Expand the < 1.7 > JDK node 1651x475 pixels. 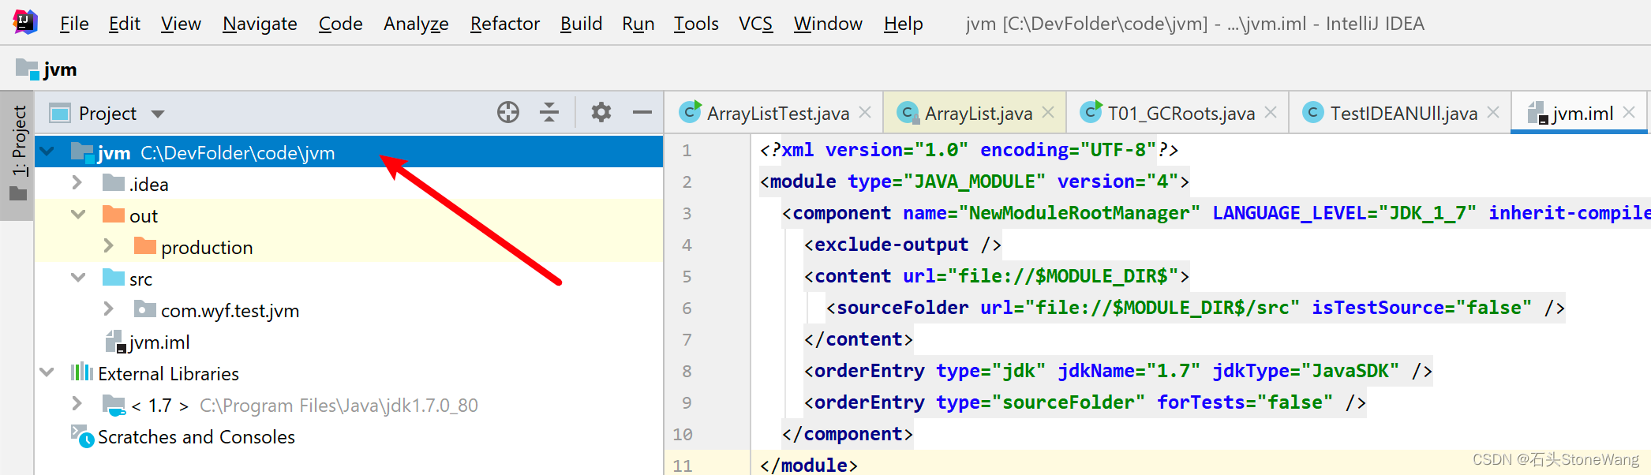tap(77, 404)
